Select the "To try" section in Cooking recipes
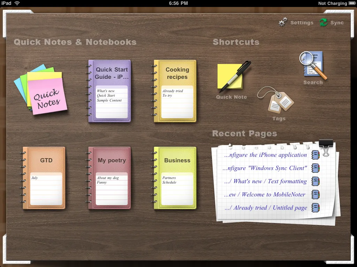357x267 pixels. point(167,96)
